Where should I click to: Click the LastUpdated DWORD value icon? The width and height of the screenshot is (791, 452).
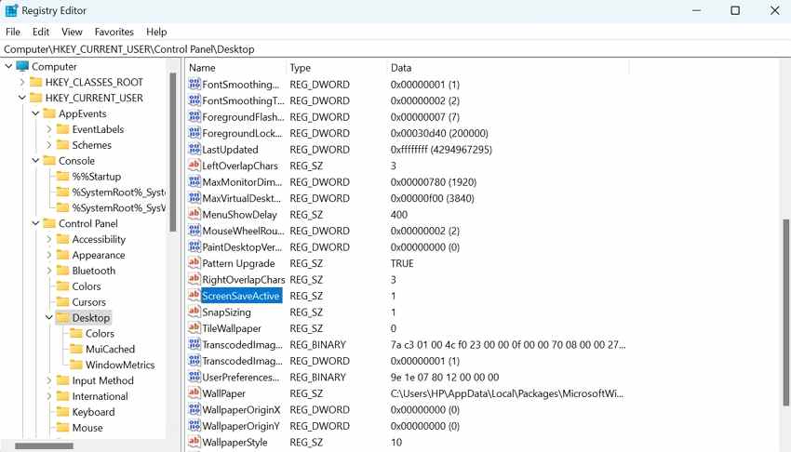click(x=194, y=149)
